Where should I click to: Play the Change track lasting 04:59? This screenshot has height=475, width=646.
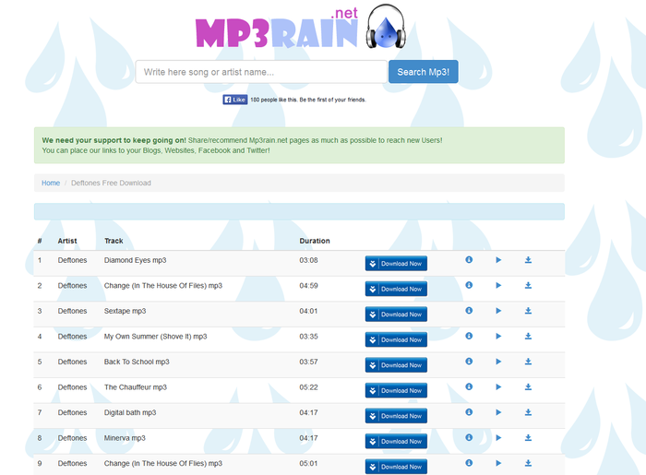tap(498, 285)
